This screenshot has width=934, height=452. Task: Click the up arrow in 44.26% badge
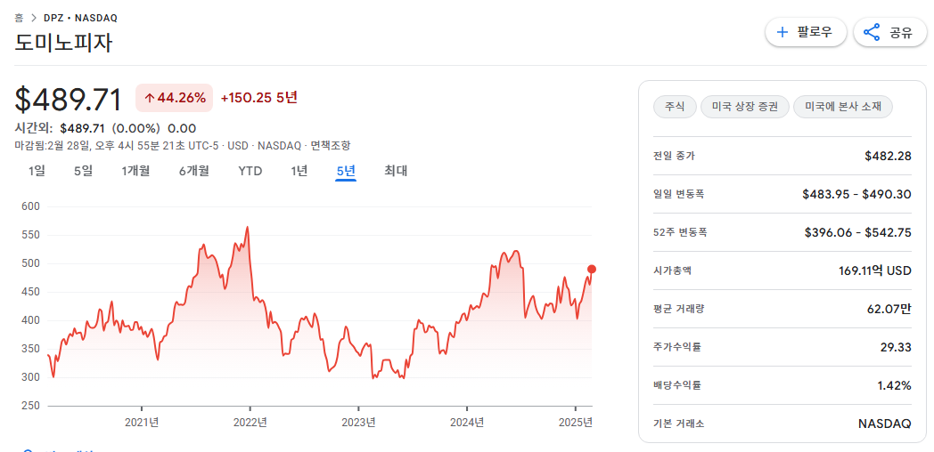tap(149, 98)
